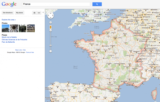
Task: Click the Belgium country label
Action: [129, 24]
